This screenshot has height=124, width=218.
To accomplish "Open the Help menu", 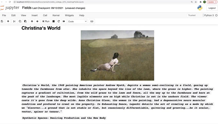I will [x=82, y=15].
